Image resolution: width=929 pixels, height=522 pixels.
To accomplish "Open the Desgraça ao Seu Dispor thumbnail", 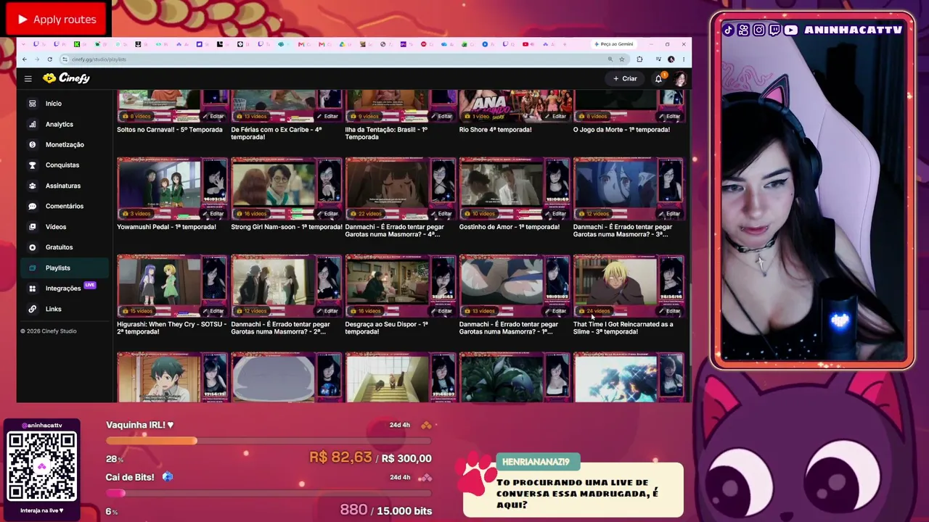I will (x=401, y=286).
